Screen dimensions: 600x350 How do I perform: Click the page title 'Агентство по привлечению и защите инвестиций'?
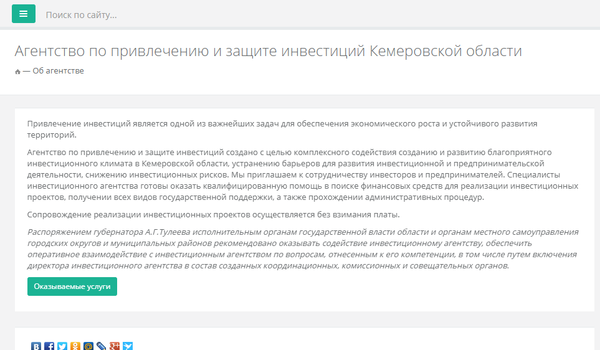click(x=269, y=51)
